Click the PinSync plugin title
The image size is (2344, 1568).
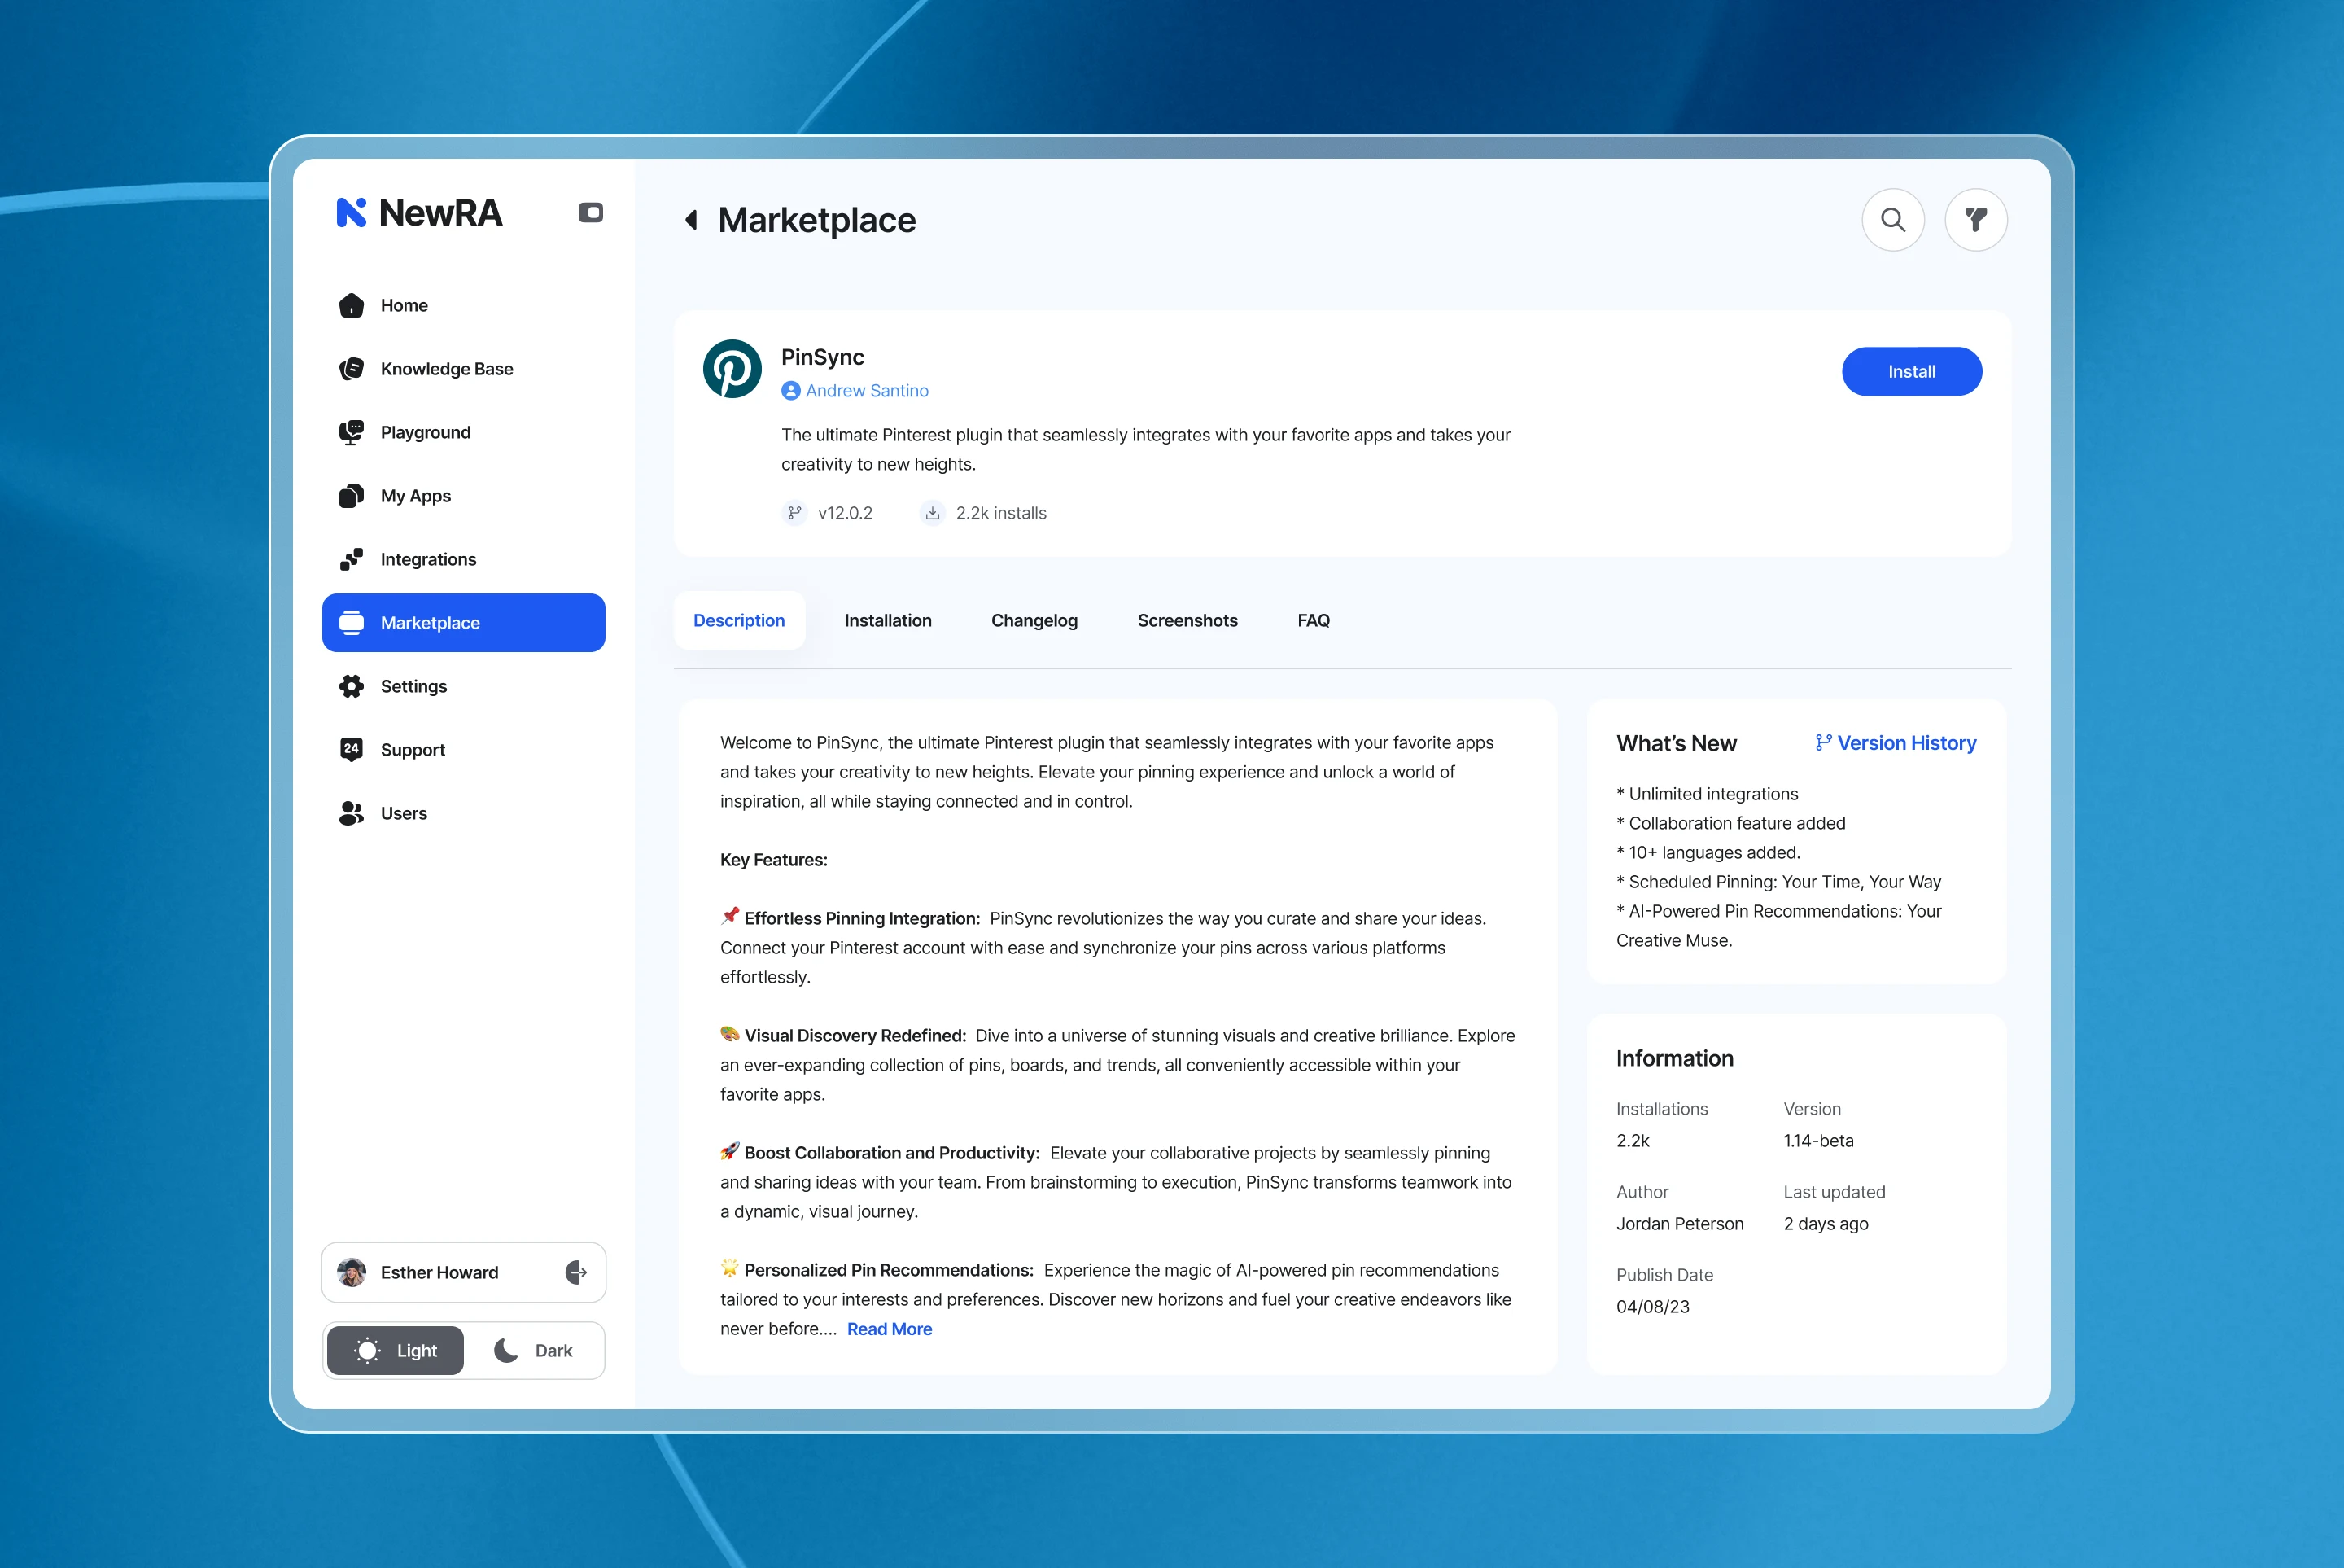822,357
